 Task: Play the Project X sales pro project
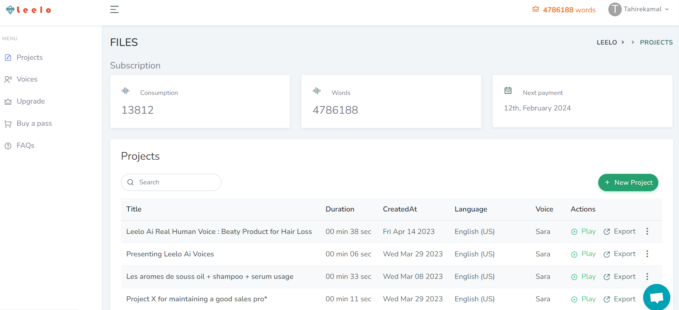[x=583, y=299]
